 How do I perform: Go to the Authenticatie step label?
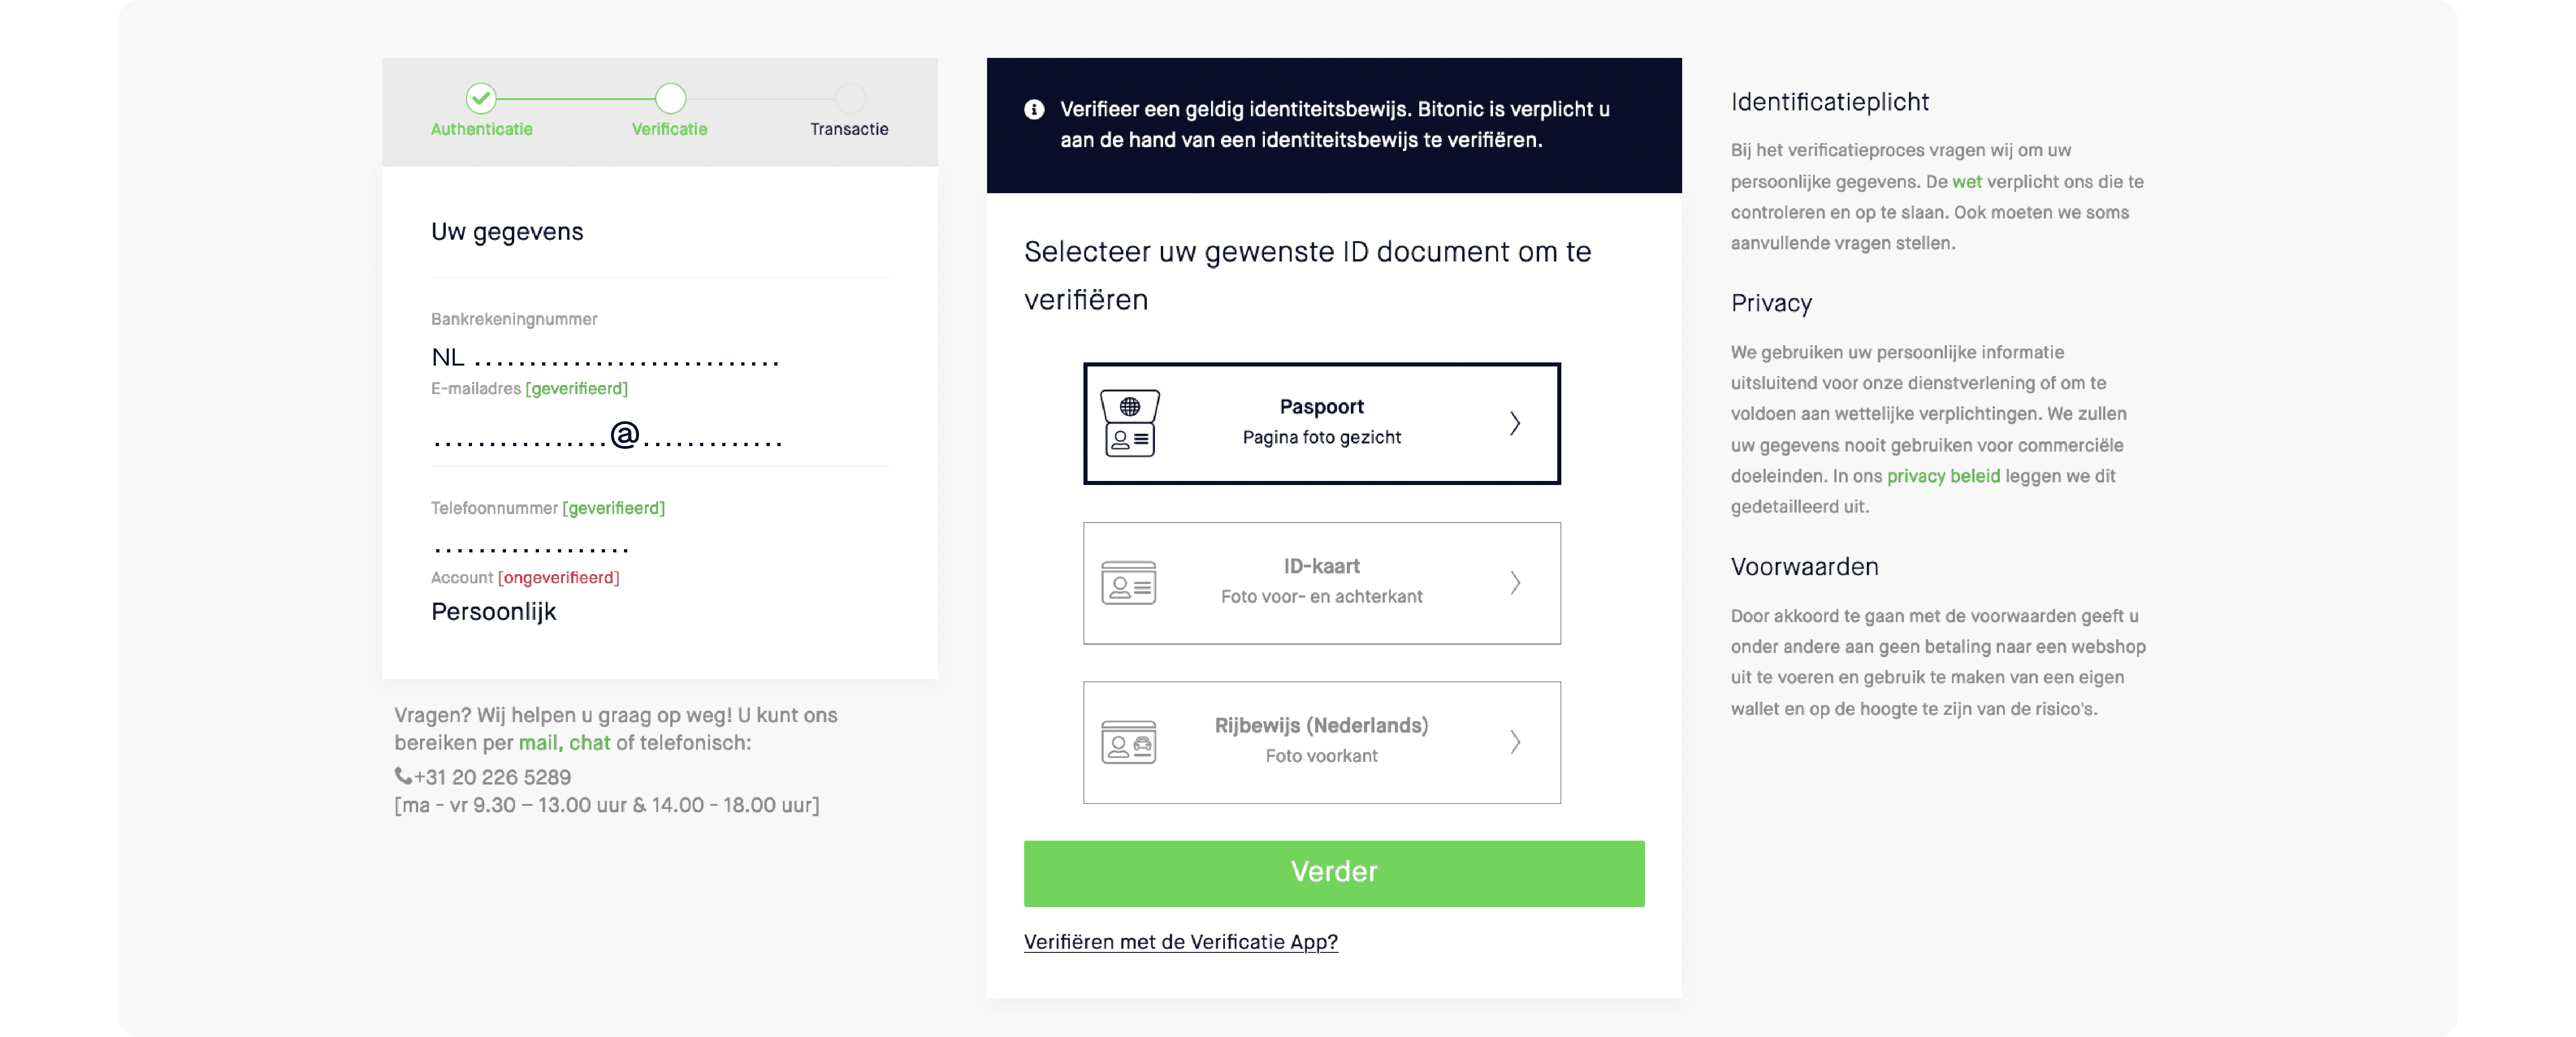(481, 129)
